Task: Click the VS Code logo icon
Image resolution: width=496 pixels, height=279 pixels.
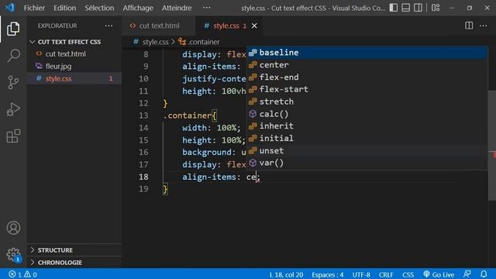Action: [x=9, y=8]
